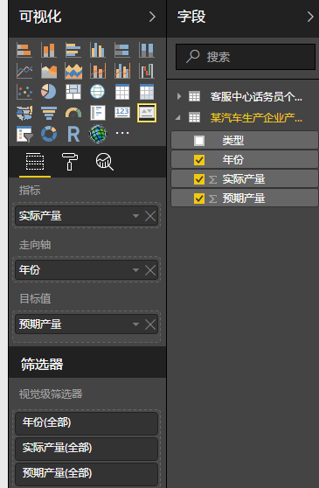Select the treemap visual
This screenshot has height=488, width=319.
73,92
